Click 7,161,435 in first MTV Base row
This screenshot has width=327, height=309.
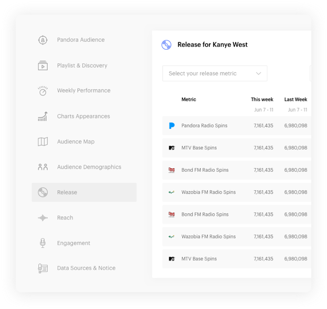coord(263,148)
